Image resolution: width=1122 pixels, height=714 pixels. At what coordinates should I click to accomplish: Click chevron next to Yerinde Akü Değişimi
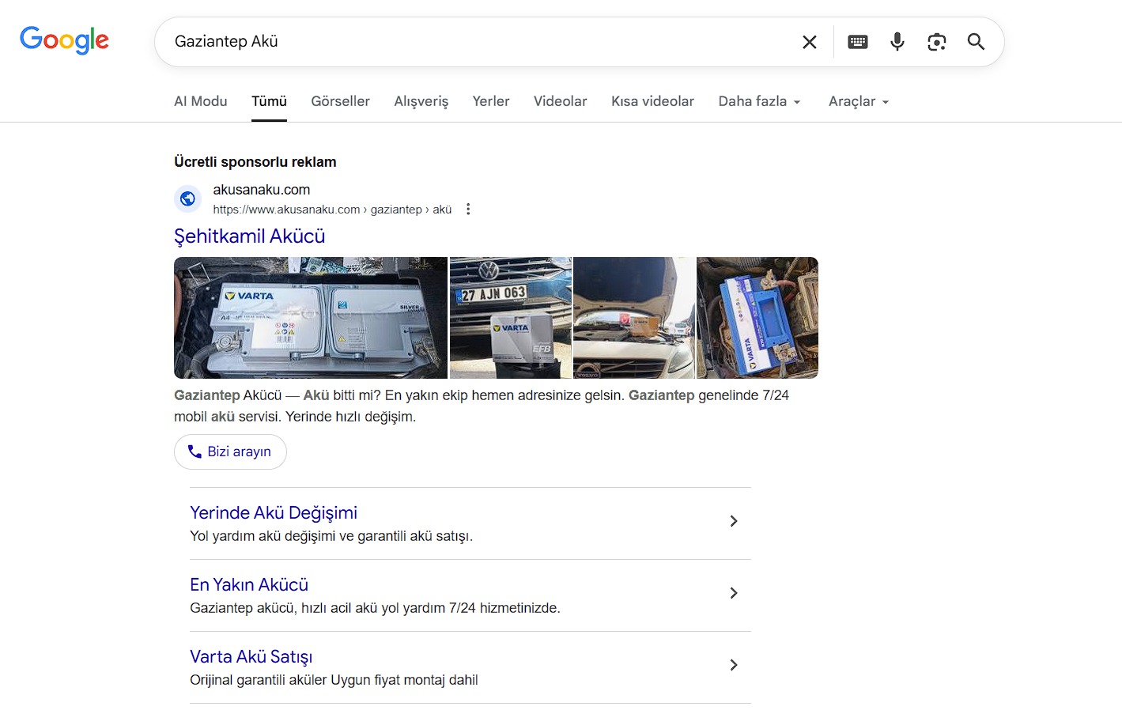point(734,521)
